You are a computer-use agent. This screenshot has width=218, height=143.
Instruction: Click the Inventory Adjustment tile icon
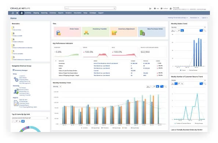(x=114, y=33)
